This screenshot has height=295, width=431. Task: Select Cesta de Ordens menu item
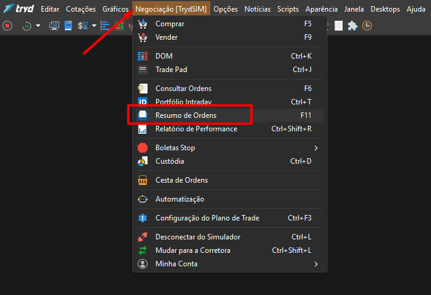tap(229, 180)
